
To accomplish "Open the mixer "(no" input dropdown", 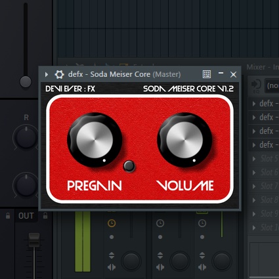I will pos(272,85).
